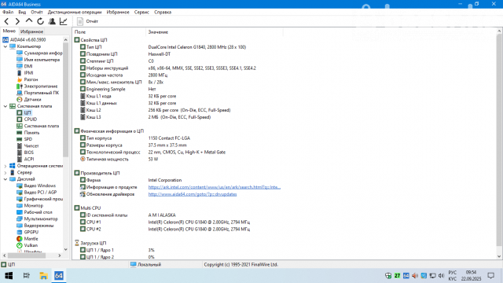
Task: Click the Значение column header
Action: click(215, 32)
